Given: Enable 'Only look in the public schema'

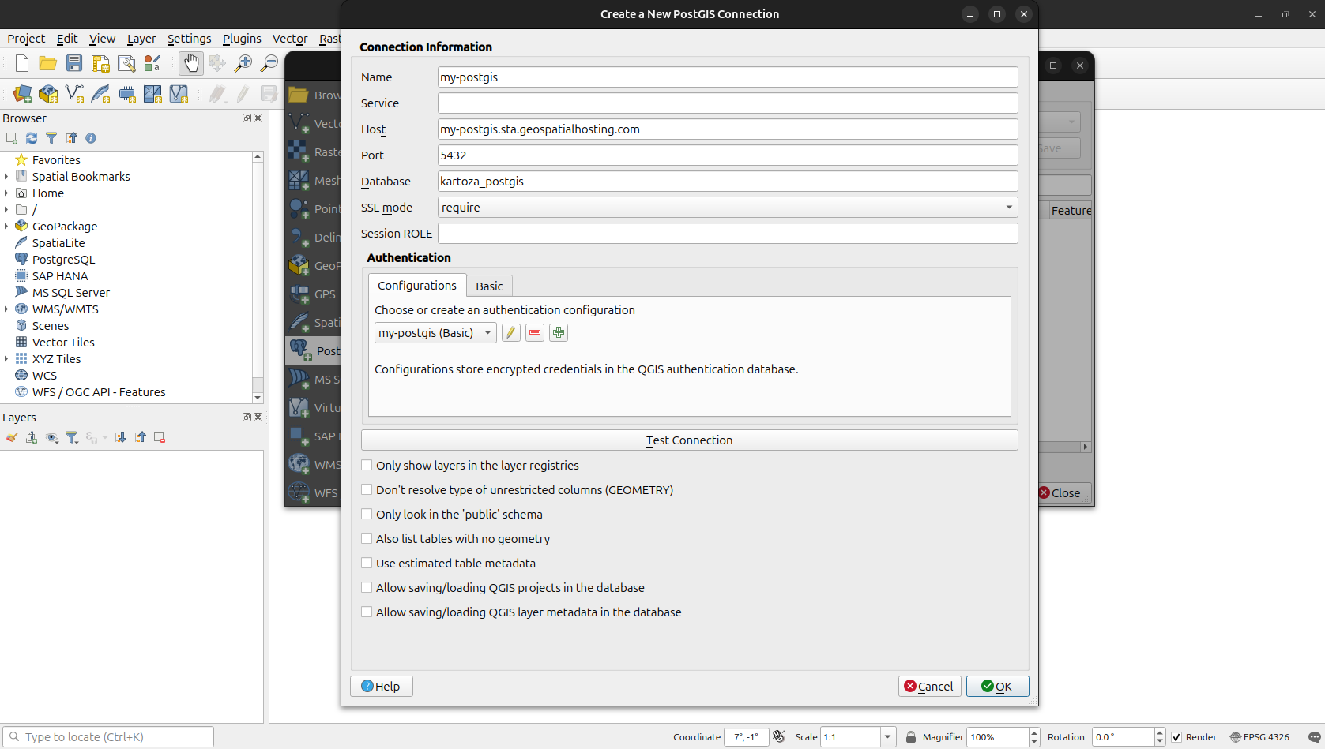Looking at the screenshot, I should [367, 515].
